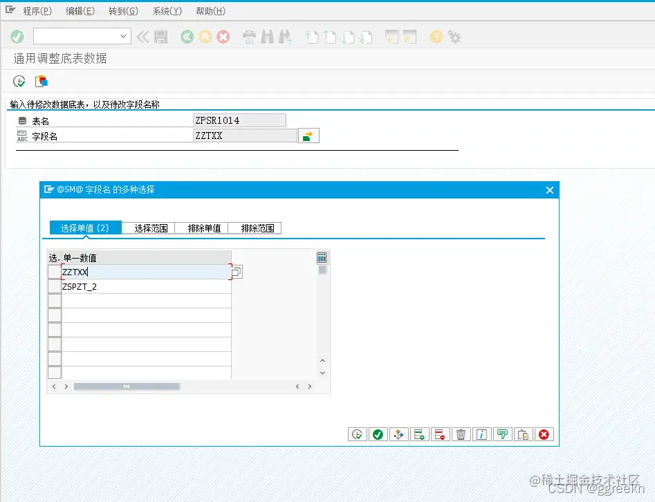Open the trash Delete Entire Selection icon
The width and height of the screenshot is (655, 502).
pyautogui.click(x=461, y=434)
